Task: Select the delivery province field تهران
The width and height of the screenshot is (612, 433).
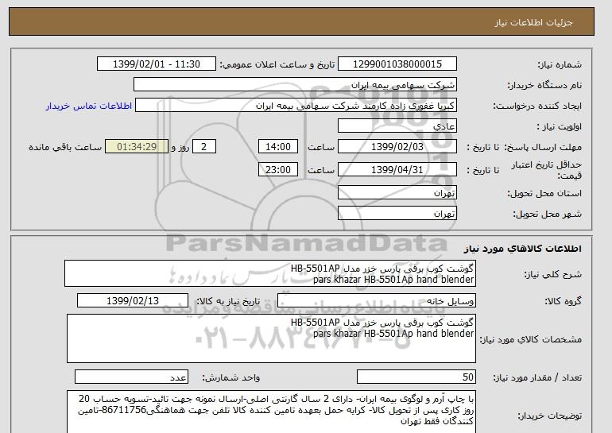Action: [x=397, y=193]
